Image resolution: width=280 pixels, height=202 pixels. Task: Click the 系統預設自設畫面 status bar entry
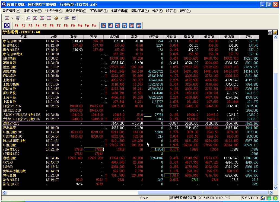(x=183, y=198)
